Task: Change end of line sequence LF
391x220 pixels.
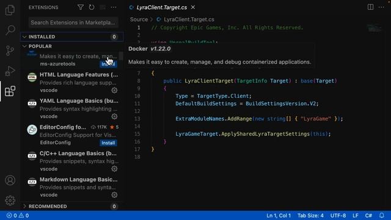Action: [x=356, y=215]
